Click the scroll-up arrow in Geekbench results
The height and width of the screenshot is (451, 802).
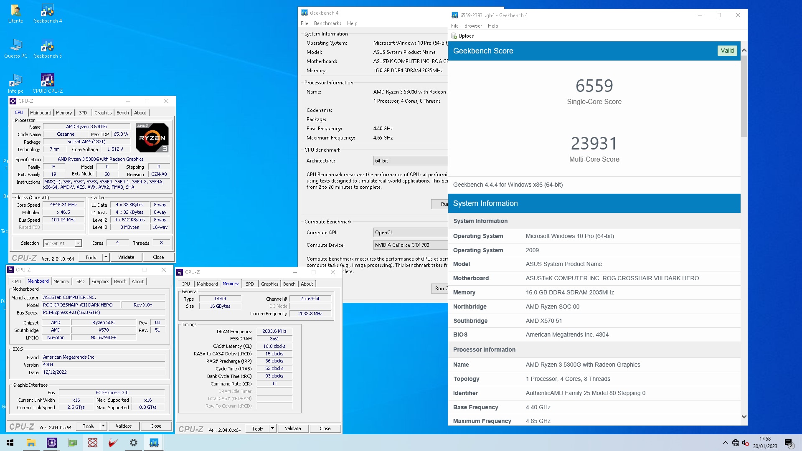(744, 51)
